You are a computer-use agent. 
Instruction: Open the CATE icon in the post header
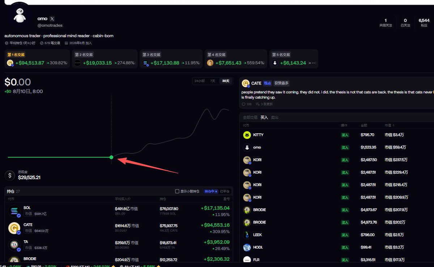coord(246,83)
